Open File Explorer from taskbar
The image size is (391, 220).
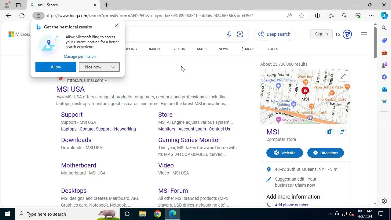[x=142, y=214]
